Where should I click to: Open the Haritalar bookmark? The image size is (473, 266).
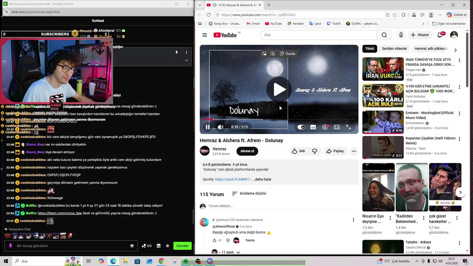295,24
